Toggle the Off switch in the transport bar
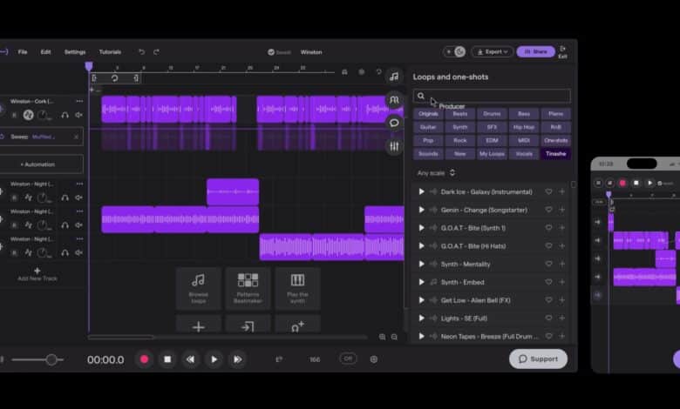680x409 pixels. (348, 359)
